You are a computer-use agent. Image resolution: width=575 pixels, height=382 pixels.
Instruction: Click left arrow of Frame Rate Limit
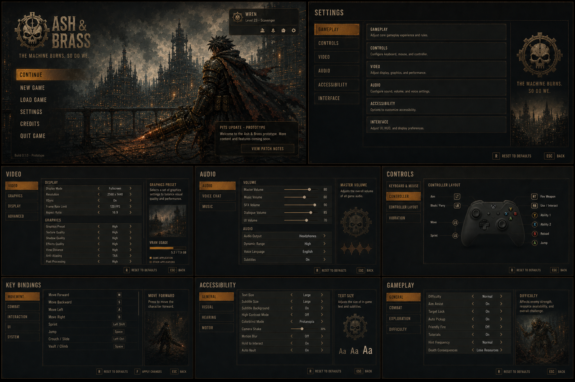click(99, 206)
